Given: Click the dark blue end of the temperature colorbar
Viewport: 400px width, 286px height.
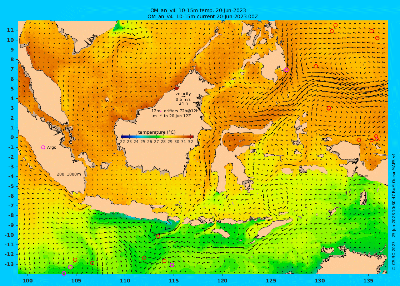Looking at the screenshot, I should (122, 137).
